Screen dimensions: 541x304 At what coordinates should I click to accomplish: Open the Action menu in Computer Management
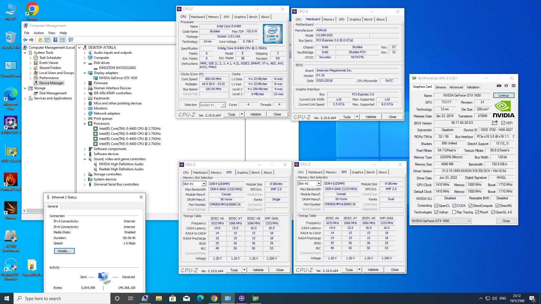39,33
